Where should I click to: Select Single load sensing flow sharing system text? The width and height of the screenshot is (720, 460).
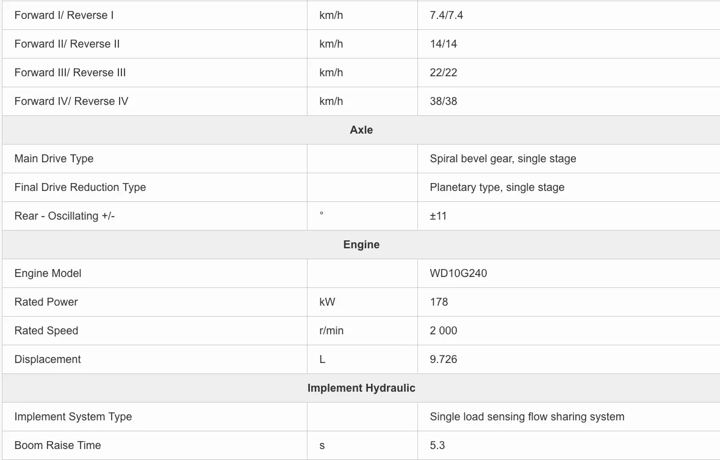527,417
